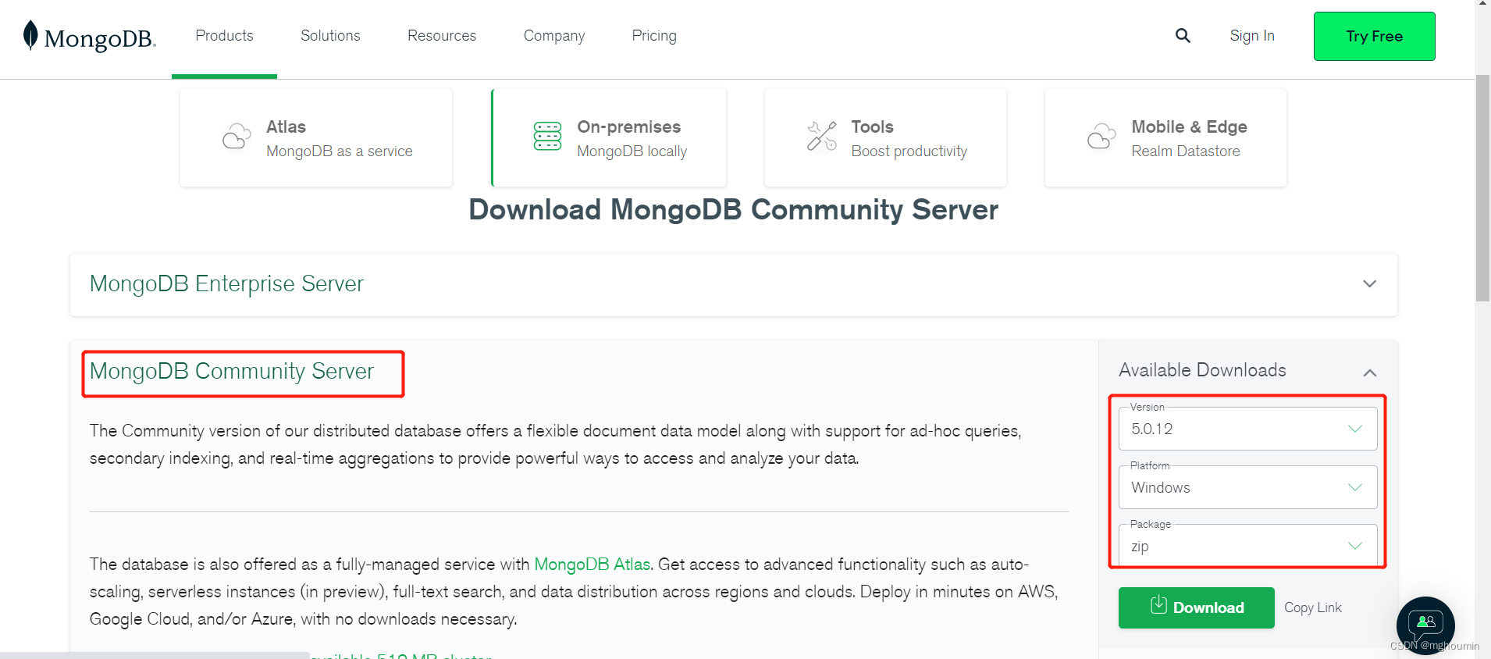Image resolution: width=1491 pixels, height=659 pixels.
Task: Click the Copy Link text
Action: pyautogui.click(x=1313, y=607)
